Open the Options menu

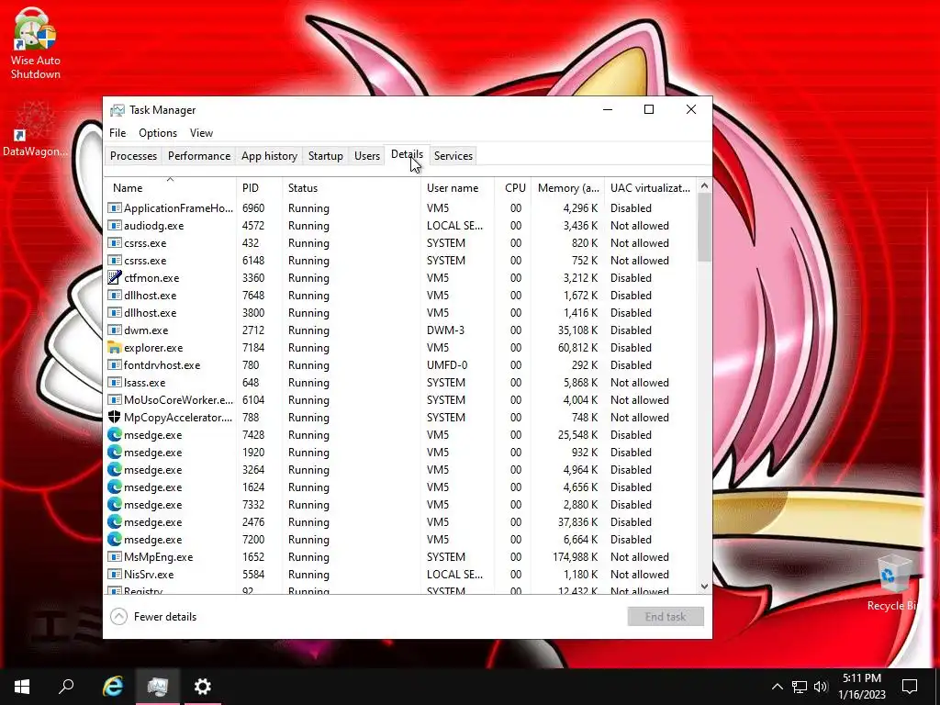click(158, 133)
